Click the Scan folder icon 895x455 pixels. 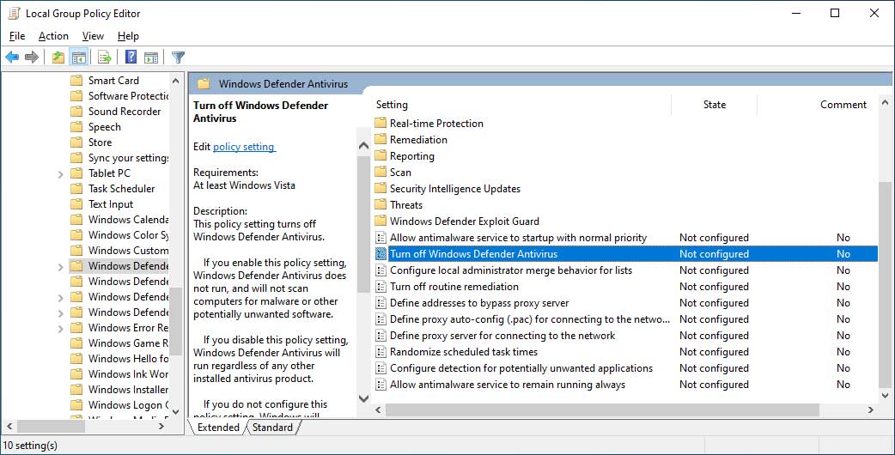pyautogui.click(x=381, y=173)
